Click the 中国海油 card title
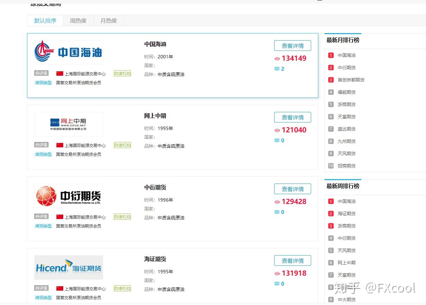 [x=155, y=44]
